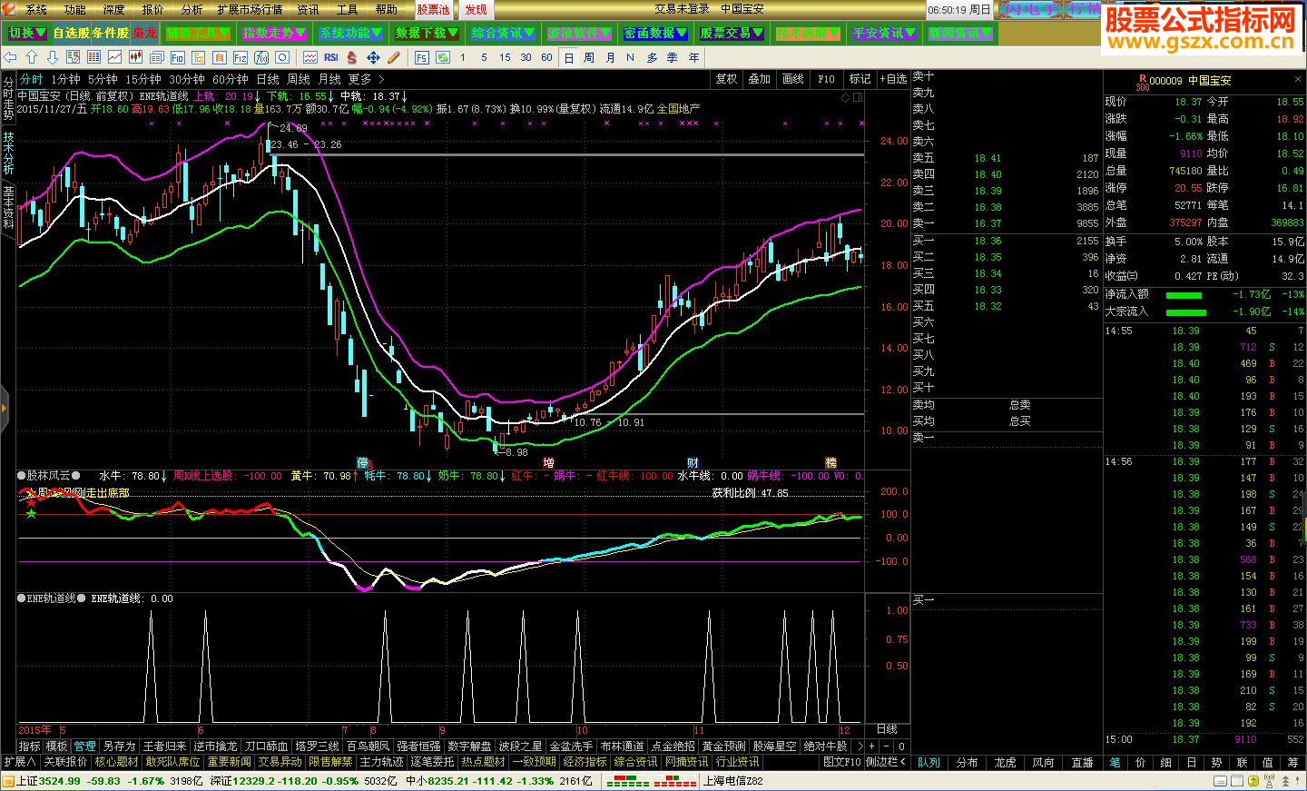Viewport: 1307px width, 791px height.
Task: Select the pencil drawing tool icon
Action: click(x=394, y=57)
